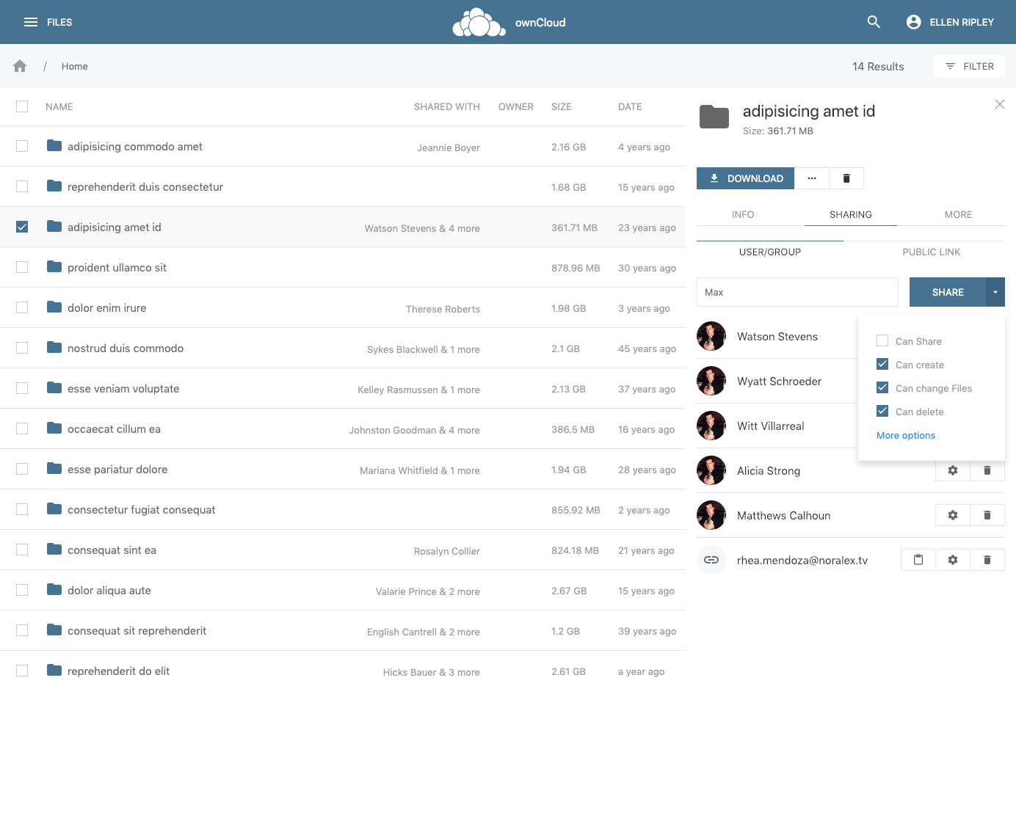The width and height of the screenshot is (1016, 832).
Task: Open the FILTER dropdown
Action: [x=969, y=66]
